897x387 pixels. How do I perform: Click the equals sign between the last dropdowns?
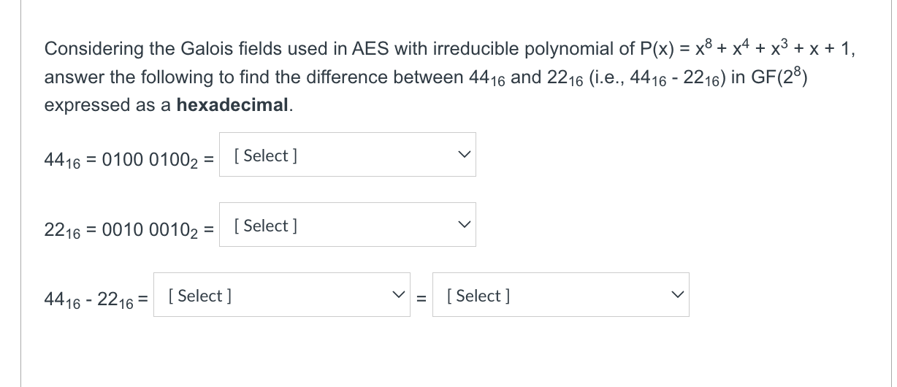point(421,297)
